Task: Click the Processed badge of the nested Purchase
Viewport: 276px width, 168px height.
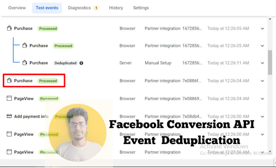Action: point(63,46)
